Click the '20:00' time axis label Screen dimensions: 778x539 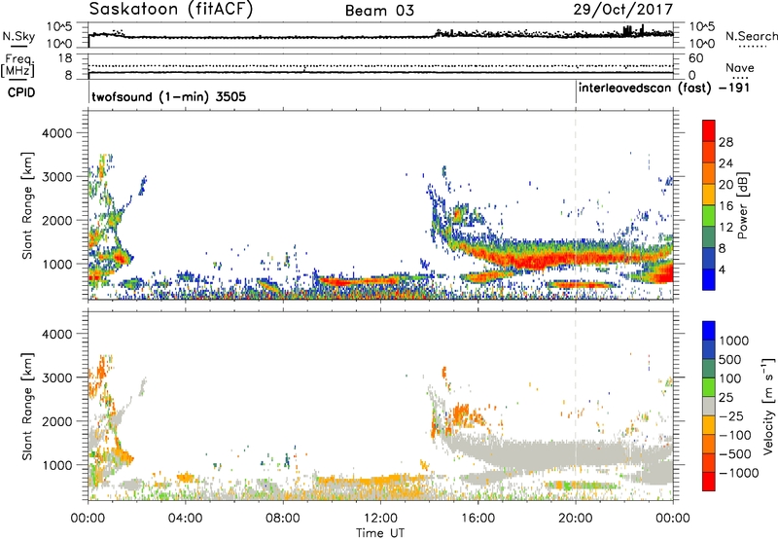coord(576,519)
